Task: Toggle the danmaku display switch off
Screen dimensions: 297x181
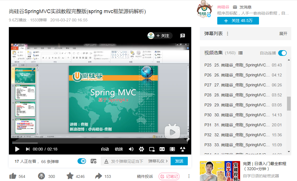Action: (82, 161)
